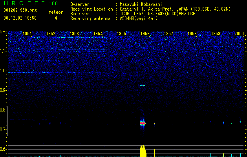Click the 1951 time marker label
This screenshot has width=247, height=157.
[x=27, y=34]
